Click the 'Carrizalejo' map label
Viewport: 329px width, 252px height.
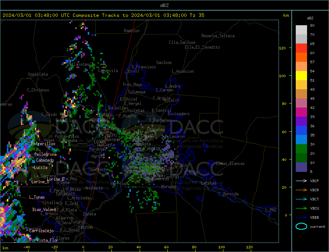[x=41, y=231]
